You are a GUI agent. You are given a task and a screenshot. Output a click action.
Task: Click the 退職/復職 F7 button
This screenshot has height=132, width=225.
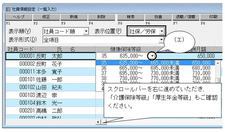pyautogui.click(x=186, y=17)
